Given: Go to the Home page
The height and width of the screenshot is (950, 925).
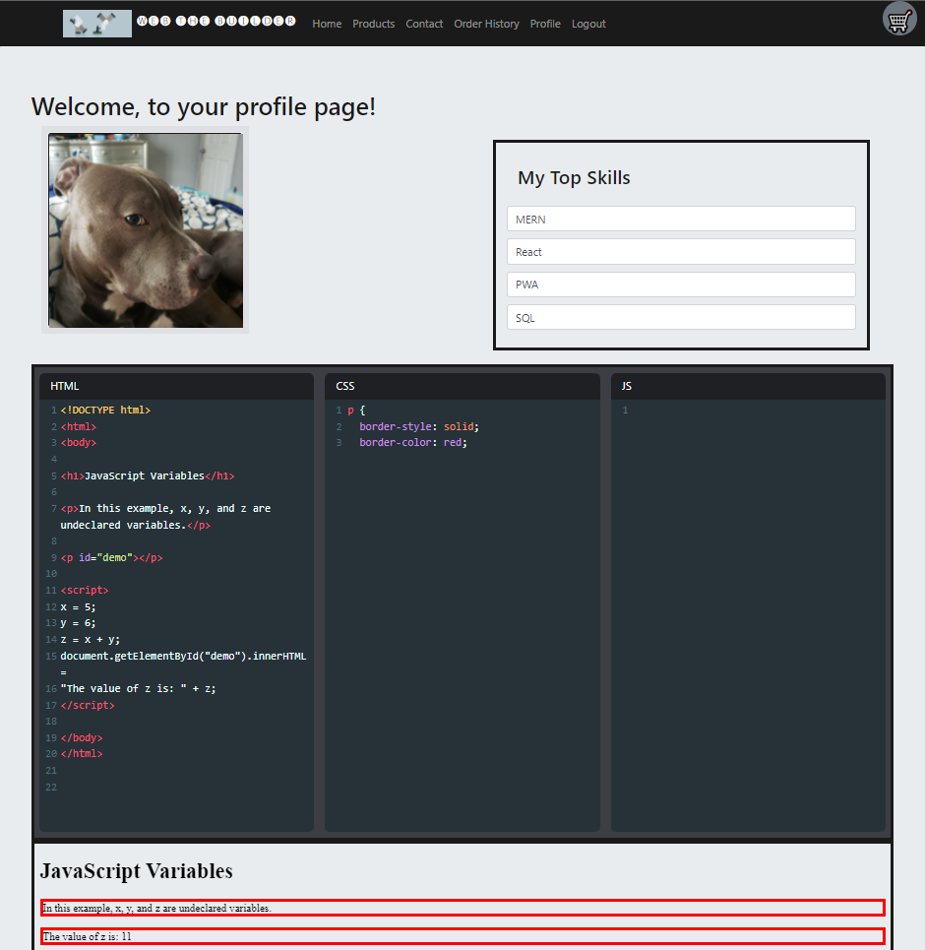Looking at the screenshot, I should pyautogui.click(x=327, y=24).
